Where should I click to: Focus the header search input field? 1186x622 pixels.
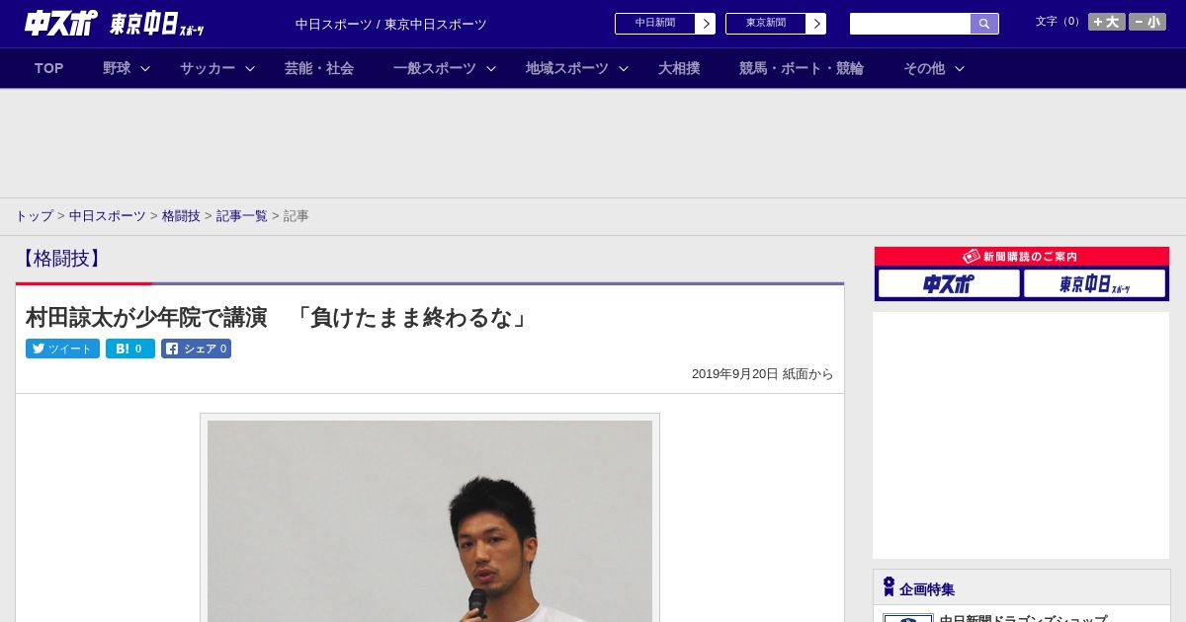tap(910, 24)
